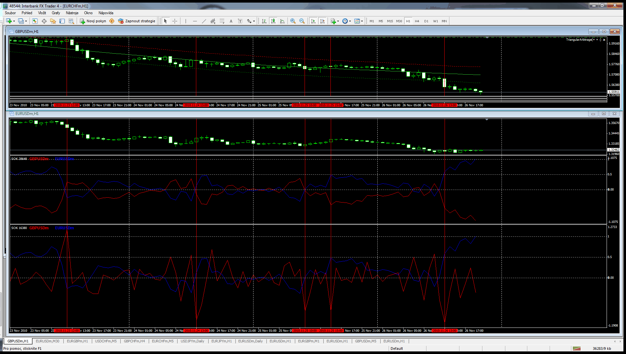Viewport: 626px width, 354px height.
Task: Click the Periods clock icon
Action: [x=345, y=21]
